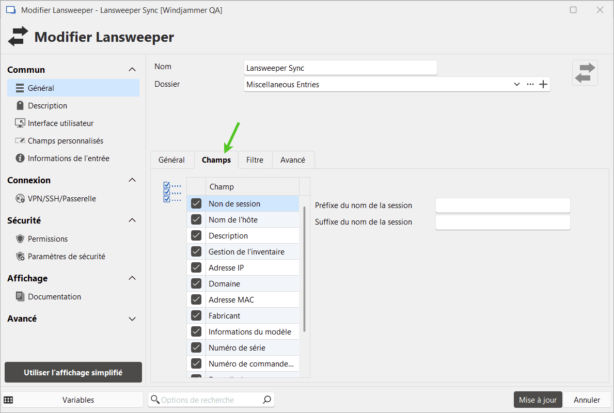Select the Numéro de série row text
The width and height of the screenshot is (614, 413).
click(x=237, y=347)
